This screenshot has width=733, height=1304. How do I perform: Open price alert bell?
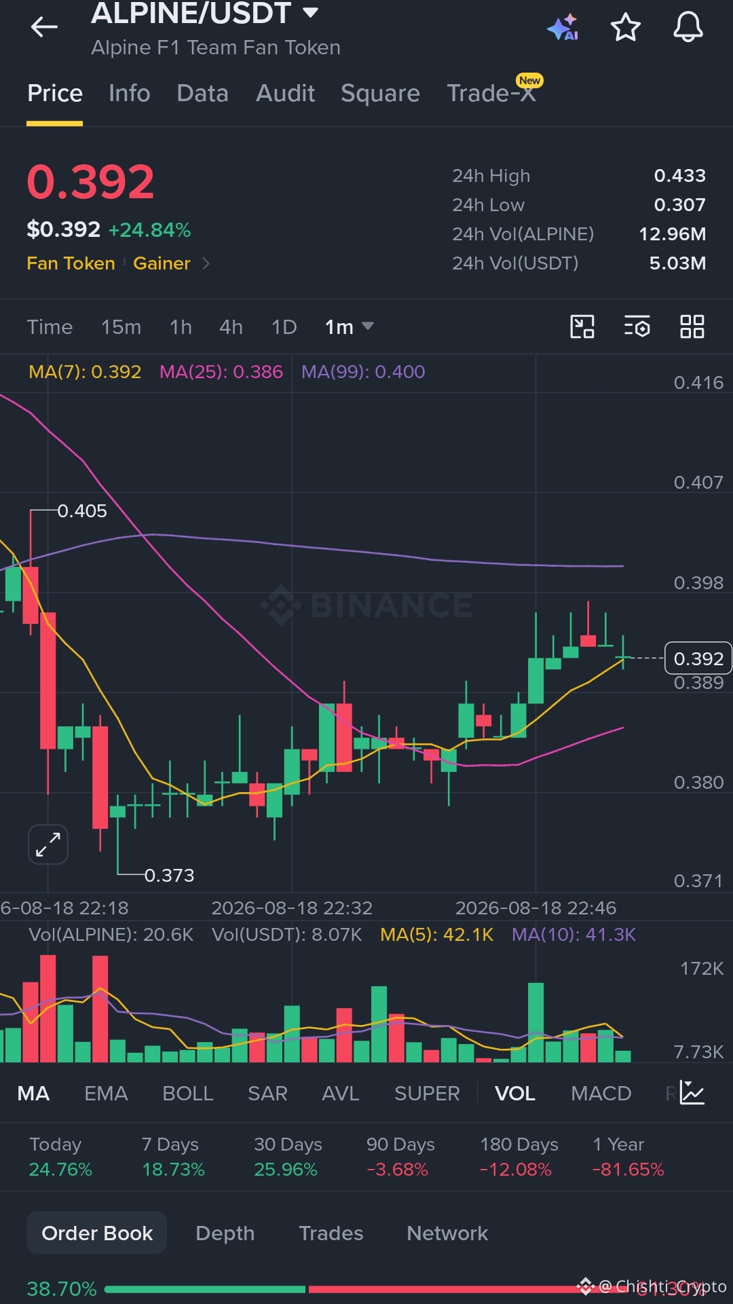pyautogui.click(x=688, y=27)
